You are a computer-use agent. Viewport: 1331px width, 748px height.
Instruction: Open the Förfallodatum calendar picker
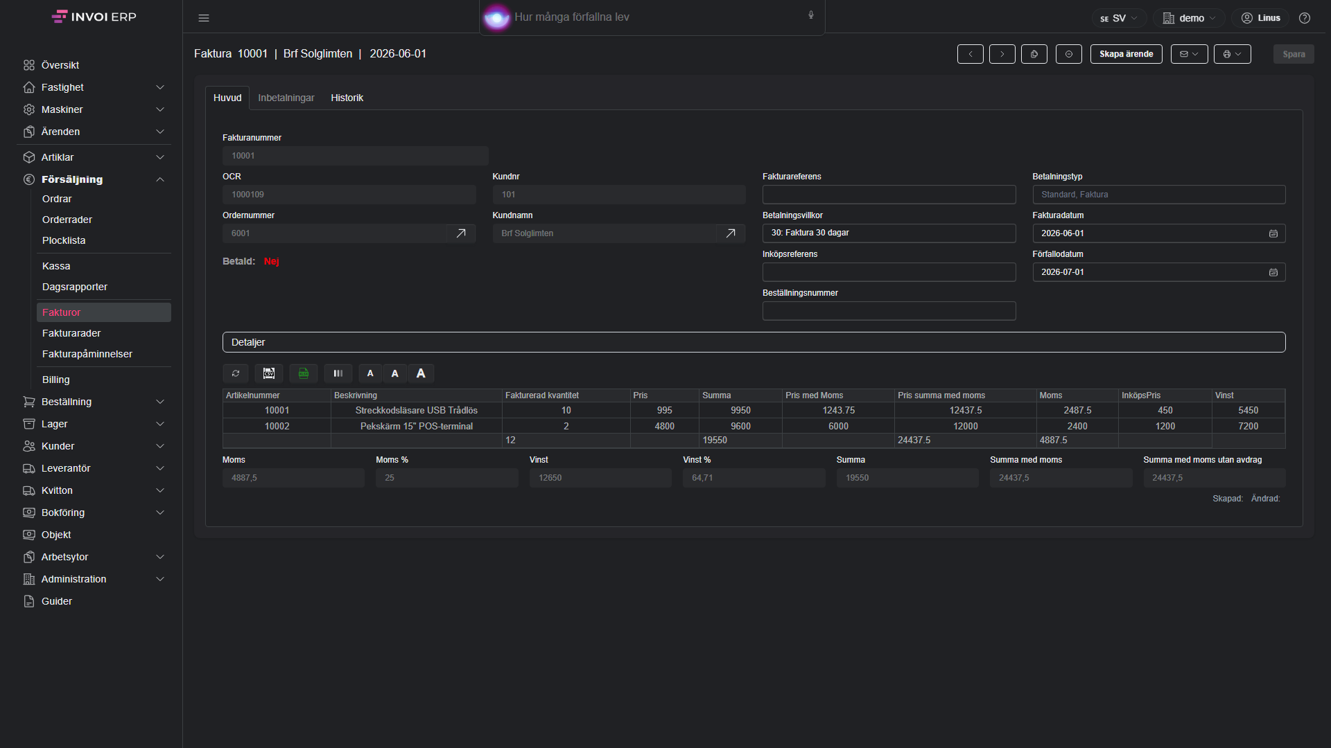pyautogui.click(x=1273, y=272)
